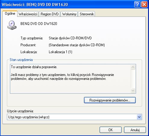
Task: Click scroll down arrow in device status box
Action: click(133, 91)
